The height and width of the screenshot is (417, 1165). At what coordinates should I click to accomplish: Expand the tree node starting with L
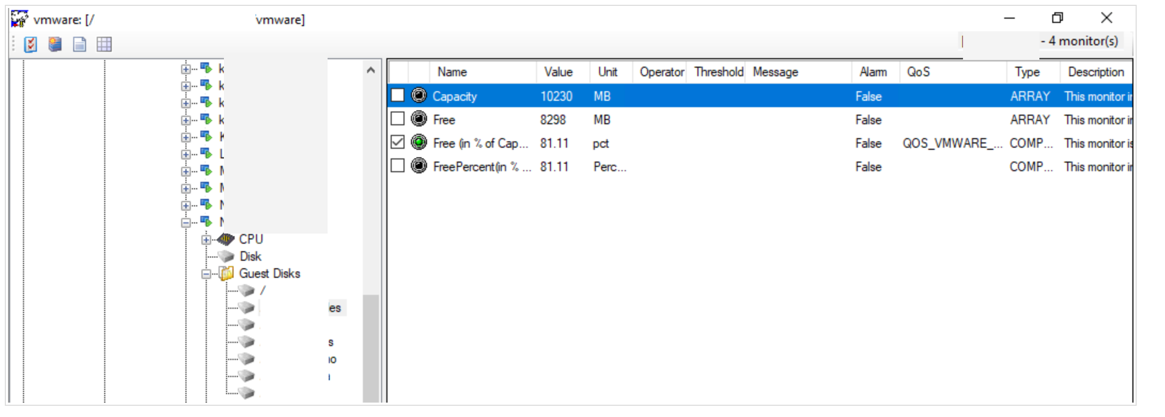pyautogui.click(x=185, y=155)
